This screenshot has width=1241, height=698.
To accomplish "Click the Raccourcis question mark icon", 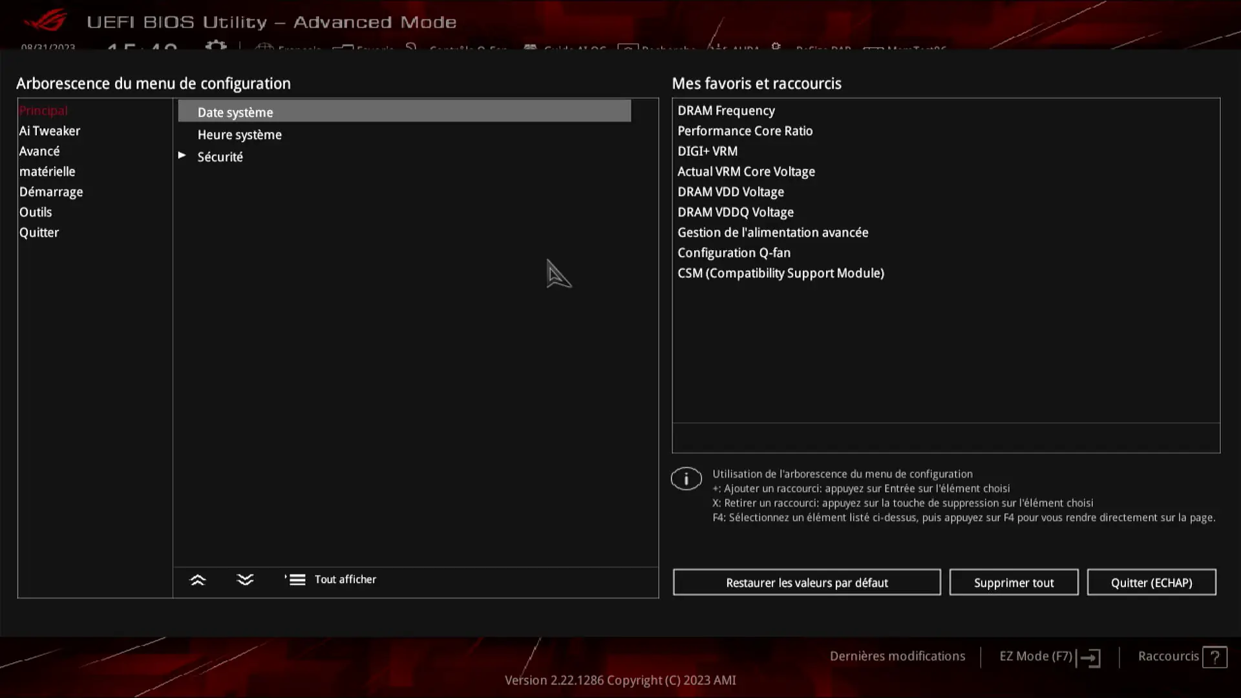I will tap(1215, 657).
